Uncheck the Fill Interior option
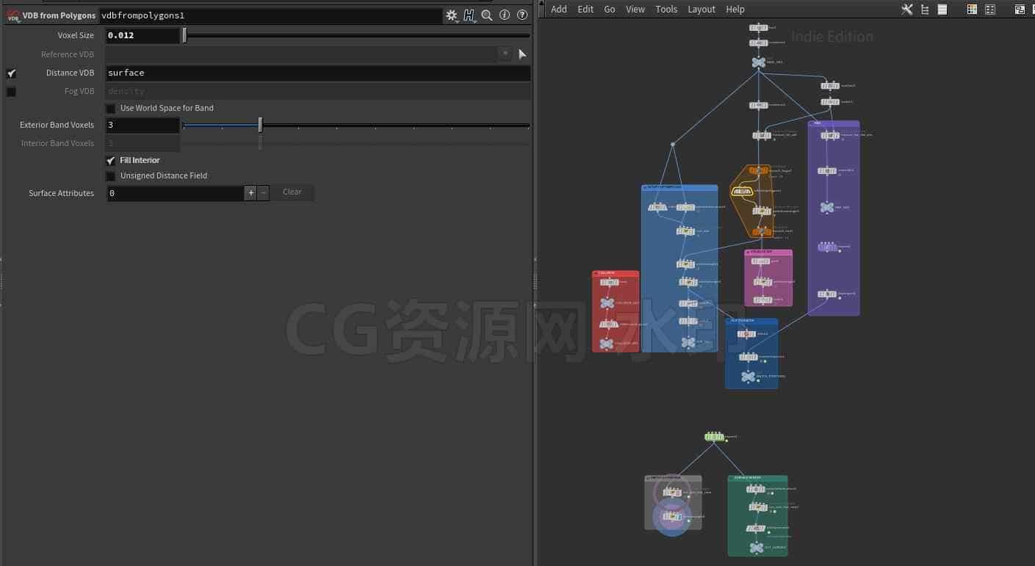 tap(111, 161)
